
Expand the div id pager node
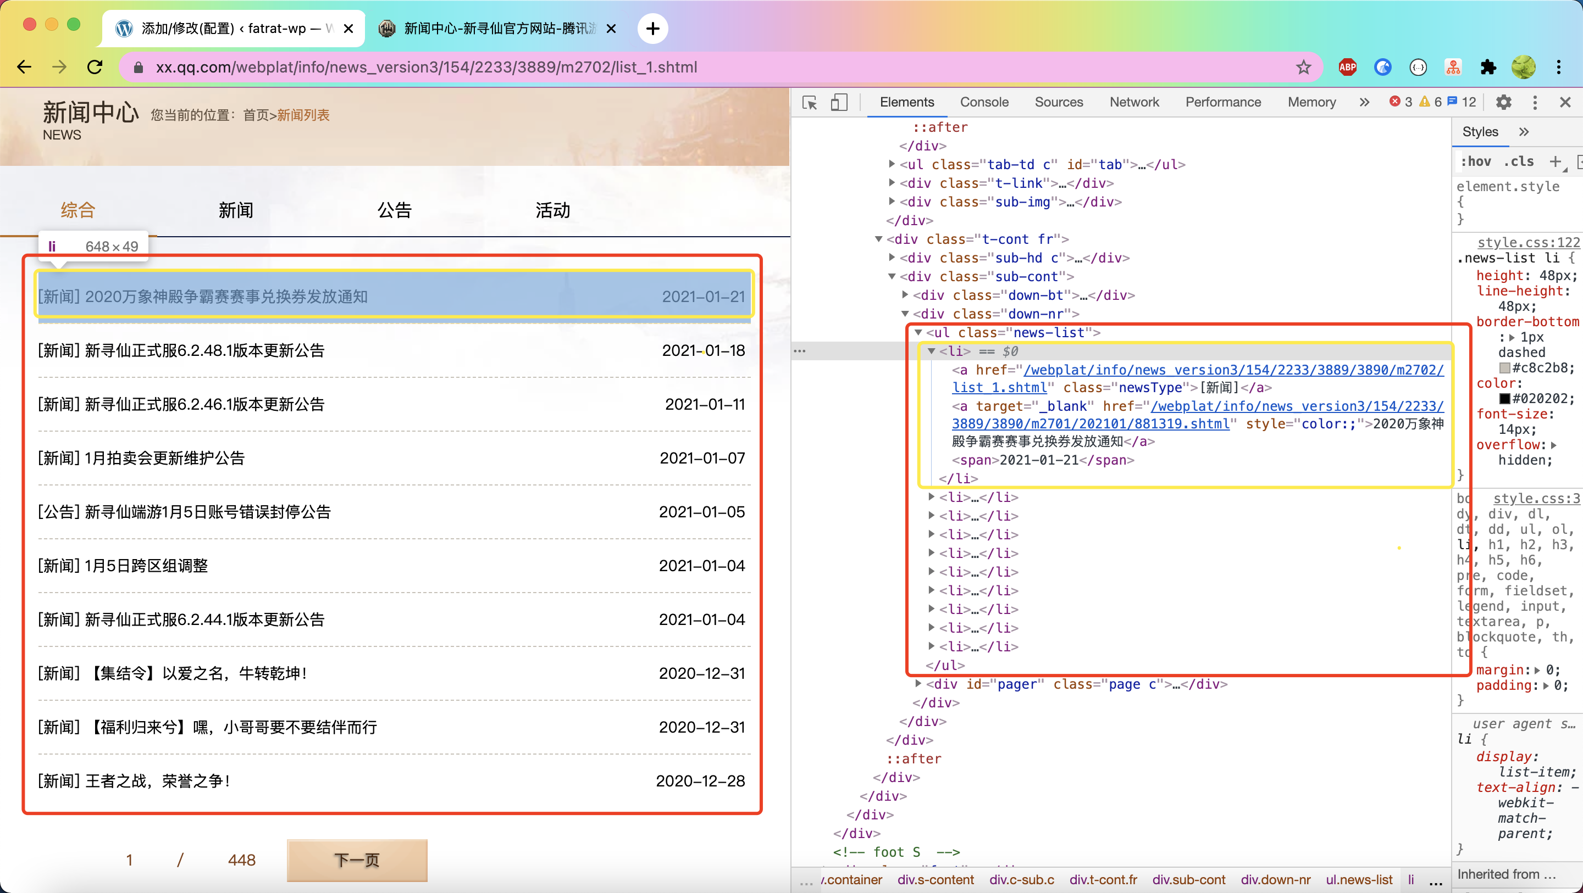(x=918, y=684)
